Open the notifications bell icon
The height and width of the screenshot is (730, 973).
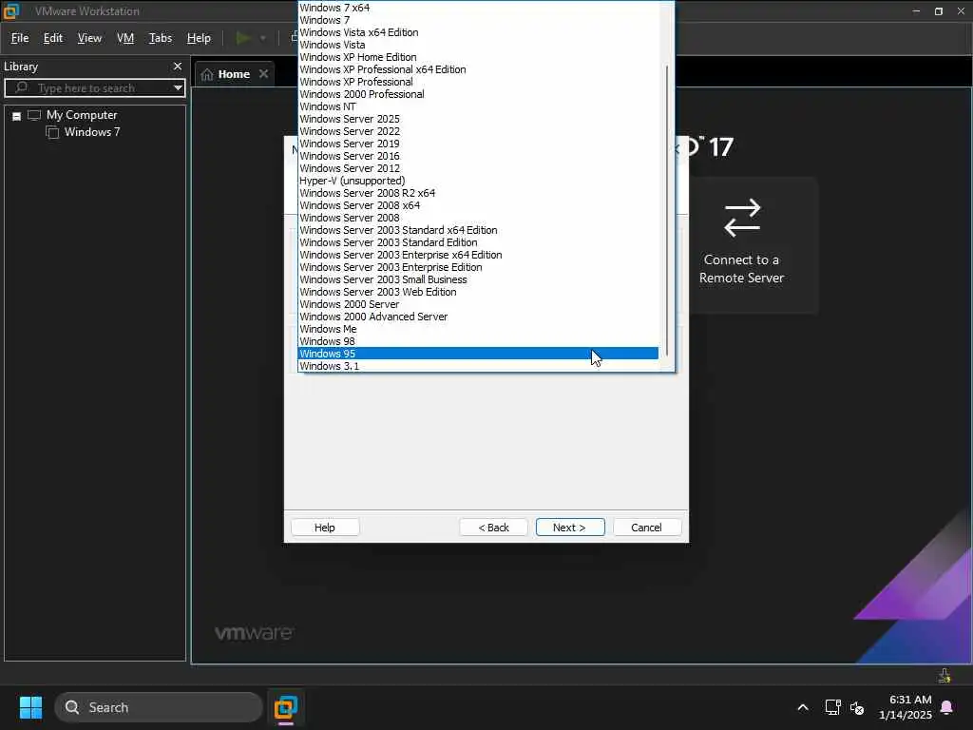(947, 707)
